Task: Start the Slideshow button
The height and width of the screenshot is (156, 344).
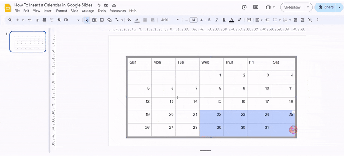Action: (292, 7)
